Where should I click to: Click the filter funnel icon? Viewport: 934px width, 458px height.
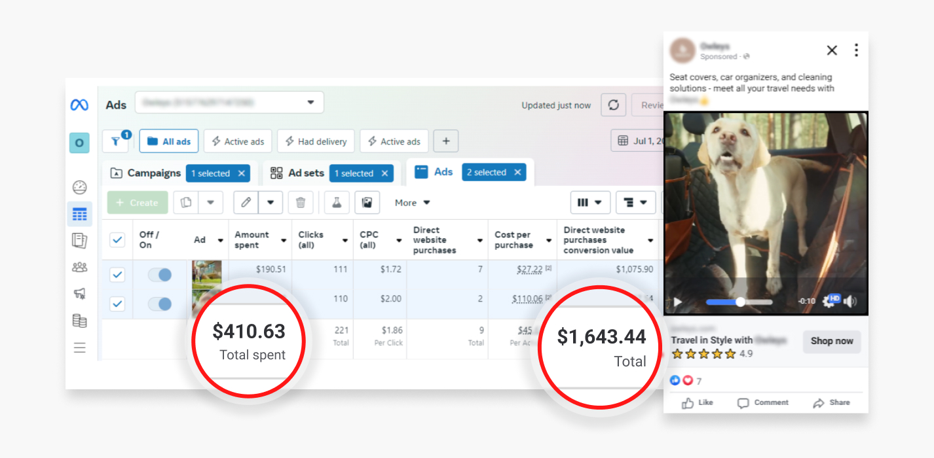point(115,141)
